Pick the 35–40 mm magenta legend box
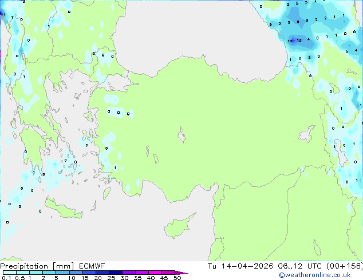 click(142, 273)
